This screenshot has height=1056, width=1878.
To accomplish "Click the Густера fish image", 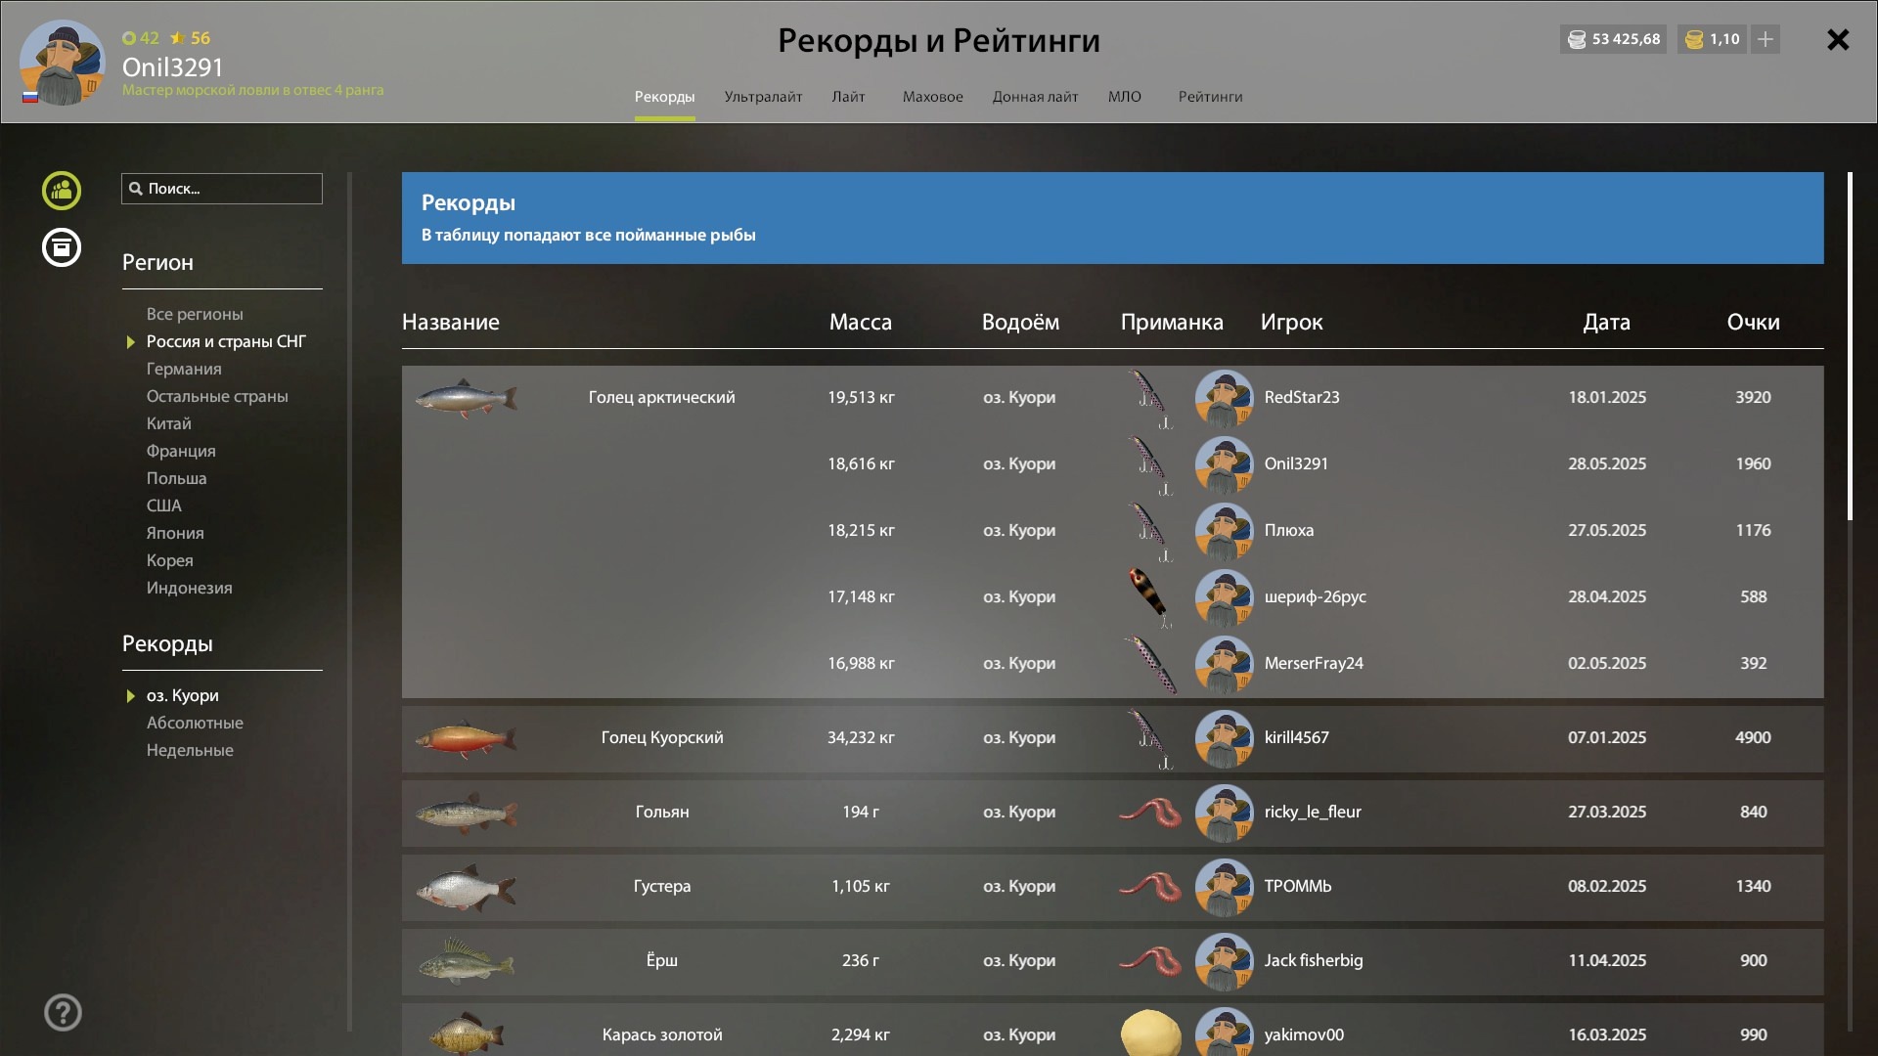I will coord(467,887).
